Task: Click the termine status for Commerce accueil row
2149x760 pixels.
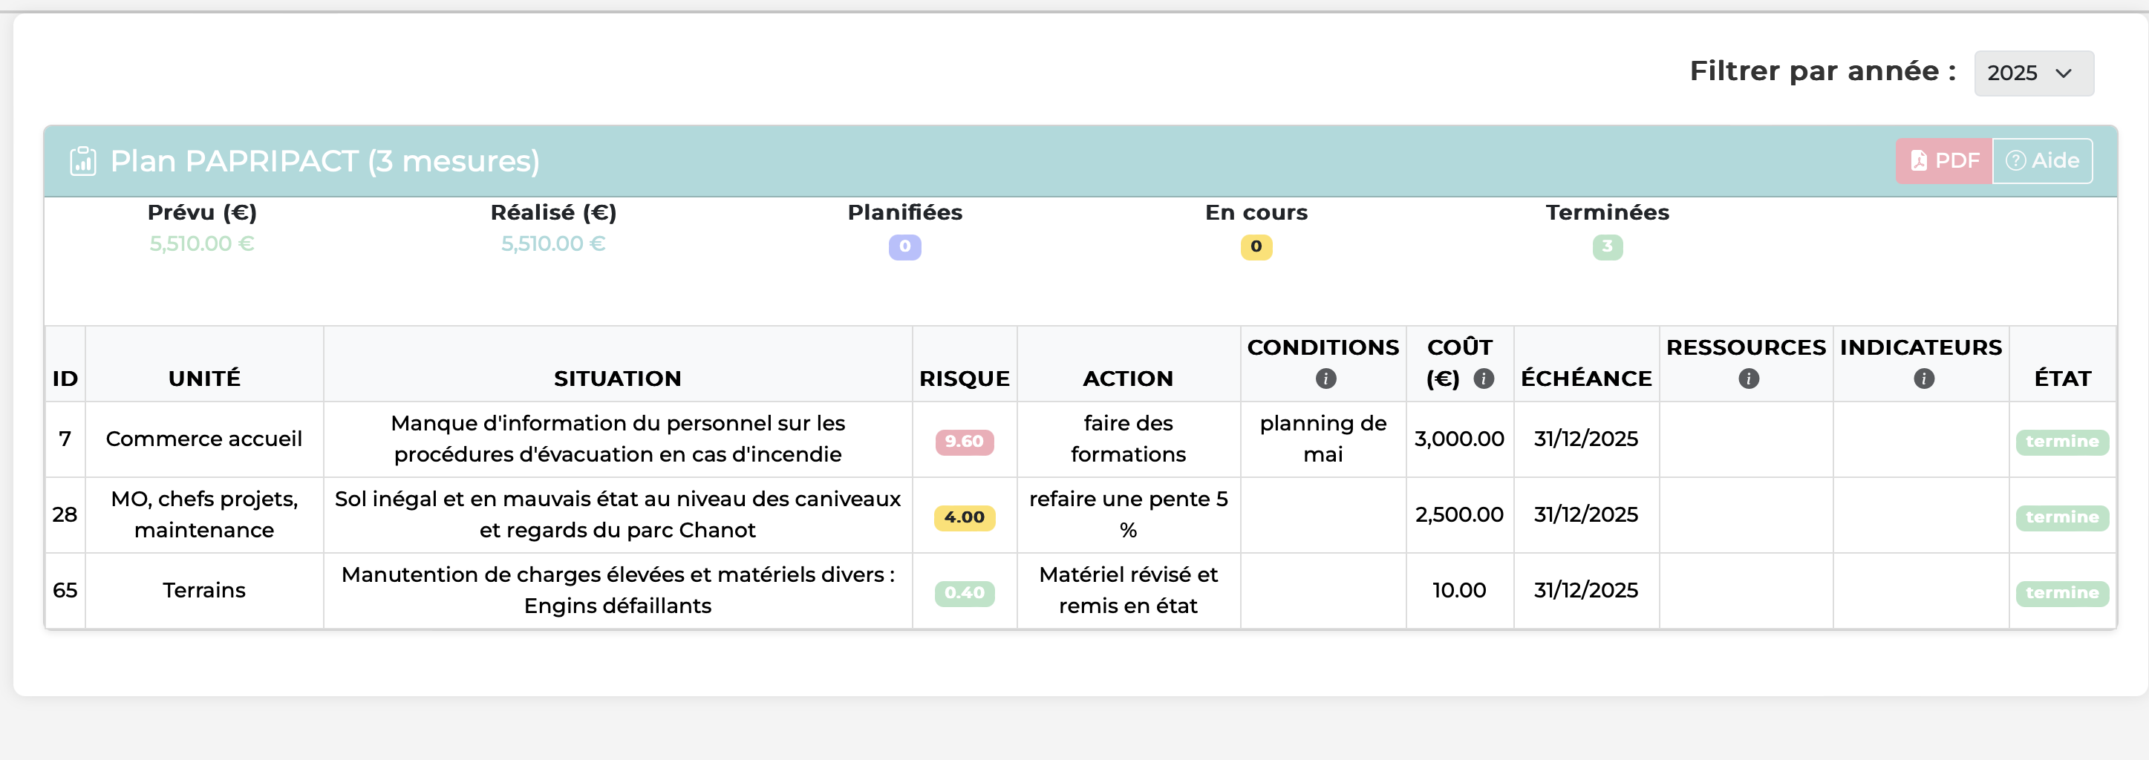Action: 2062,442
